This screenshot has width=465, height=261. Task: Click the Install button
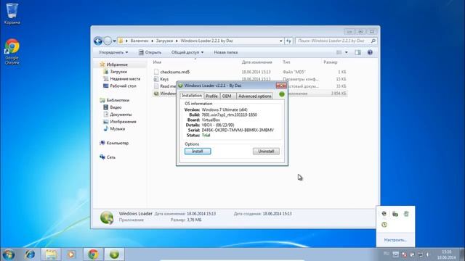point(198,152)
